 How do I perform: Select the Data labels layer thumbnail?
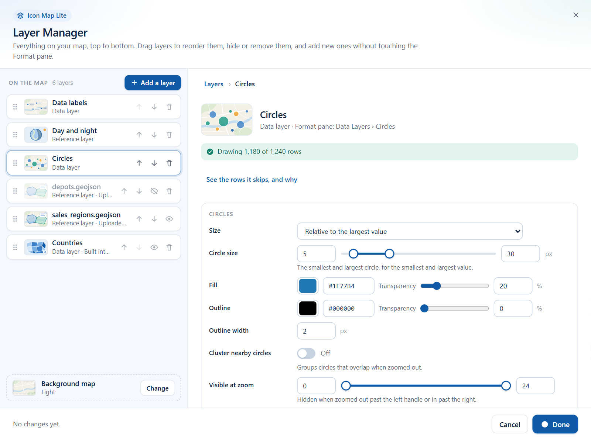tap(36, 107)
